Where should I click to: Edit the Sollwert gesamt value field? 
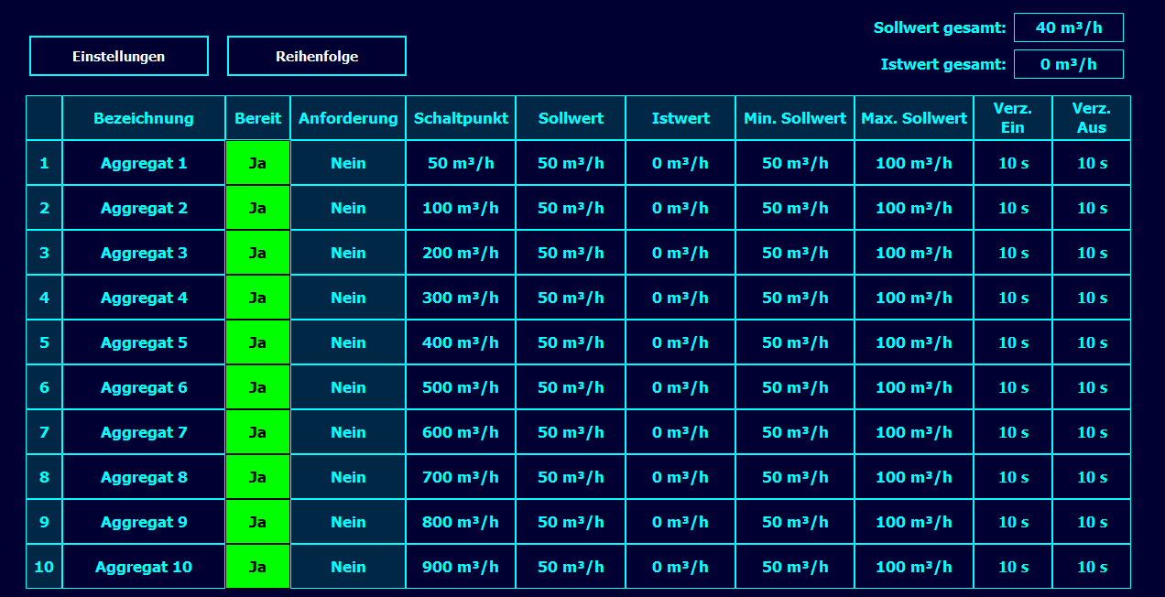[x=1068, y=27]
